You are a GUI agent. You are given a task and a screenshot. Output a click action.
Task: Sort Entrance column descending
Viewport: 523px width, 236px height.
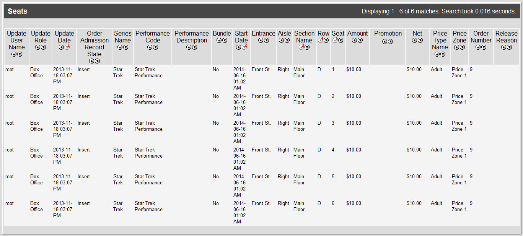click(266, 41)
